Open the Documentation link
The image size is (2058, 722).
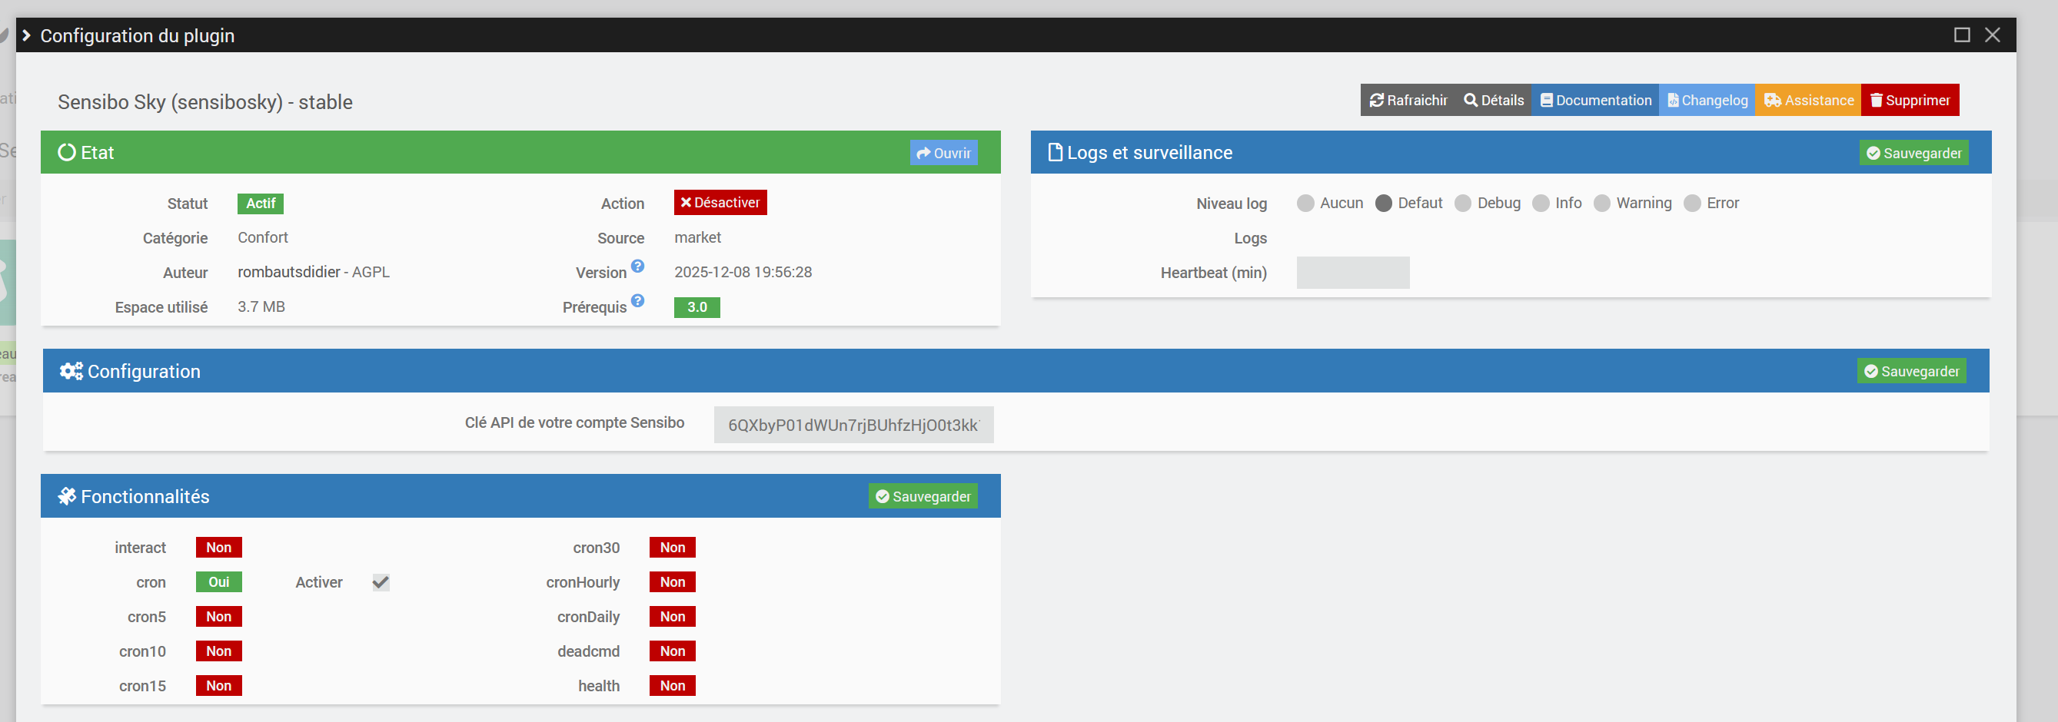click(x=1595, y=100)
